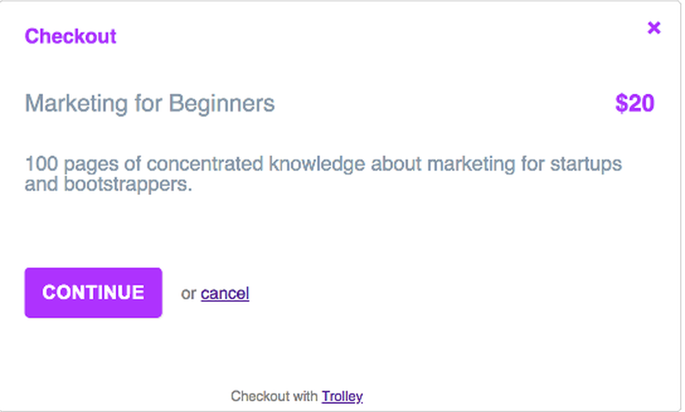Click the word 'Beginners' in the product title
This screenshot has height=412, width=685.
coord(222,103)
